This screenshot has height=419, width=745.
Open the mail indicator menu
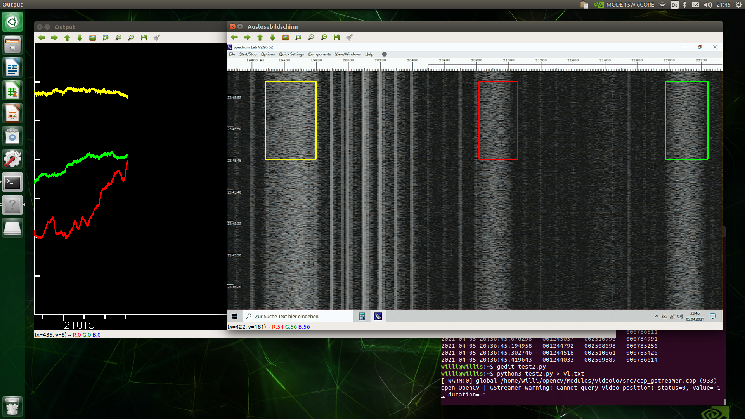[x=695, y=5]
